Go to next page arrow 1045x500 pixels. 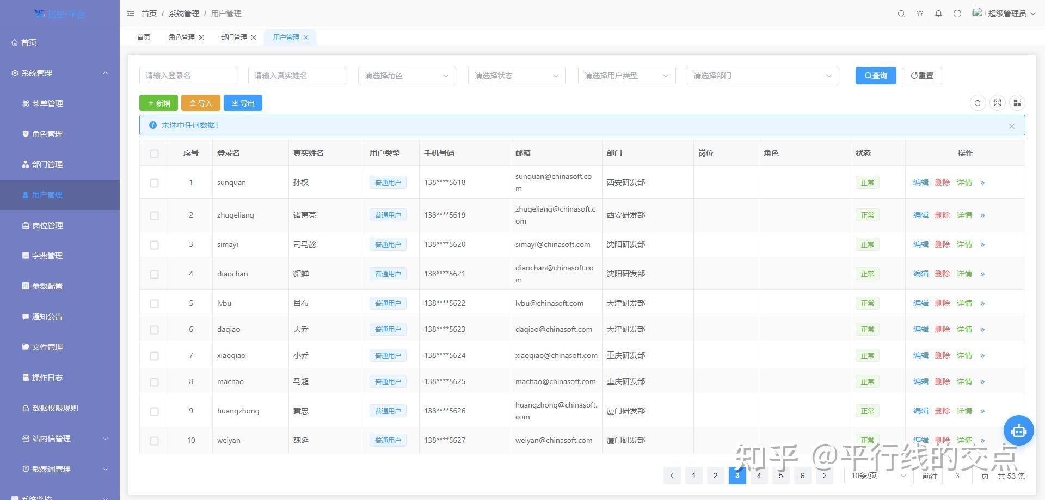tap(824, 476)
